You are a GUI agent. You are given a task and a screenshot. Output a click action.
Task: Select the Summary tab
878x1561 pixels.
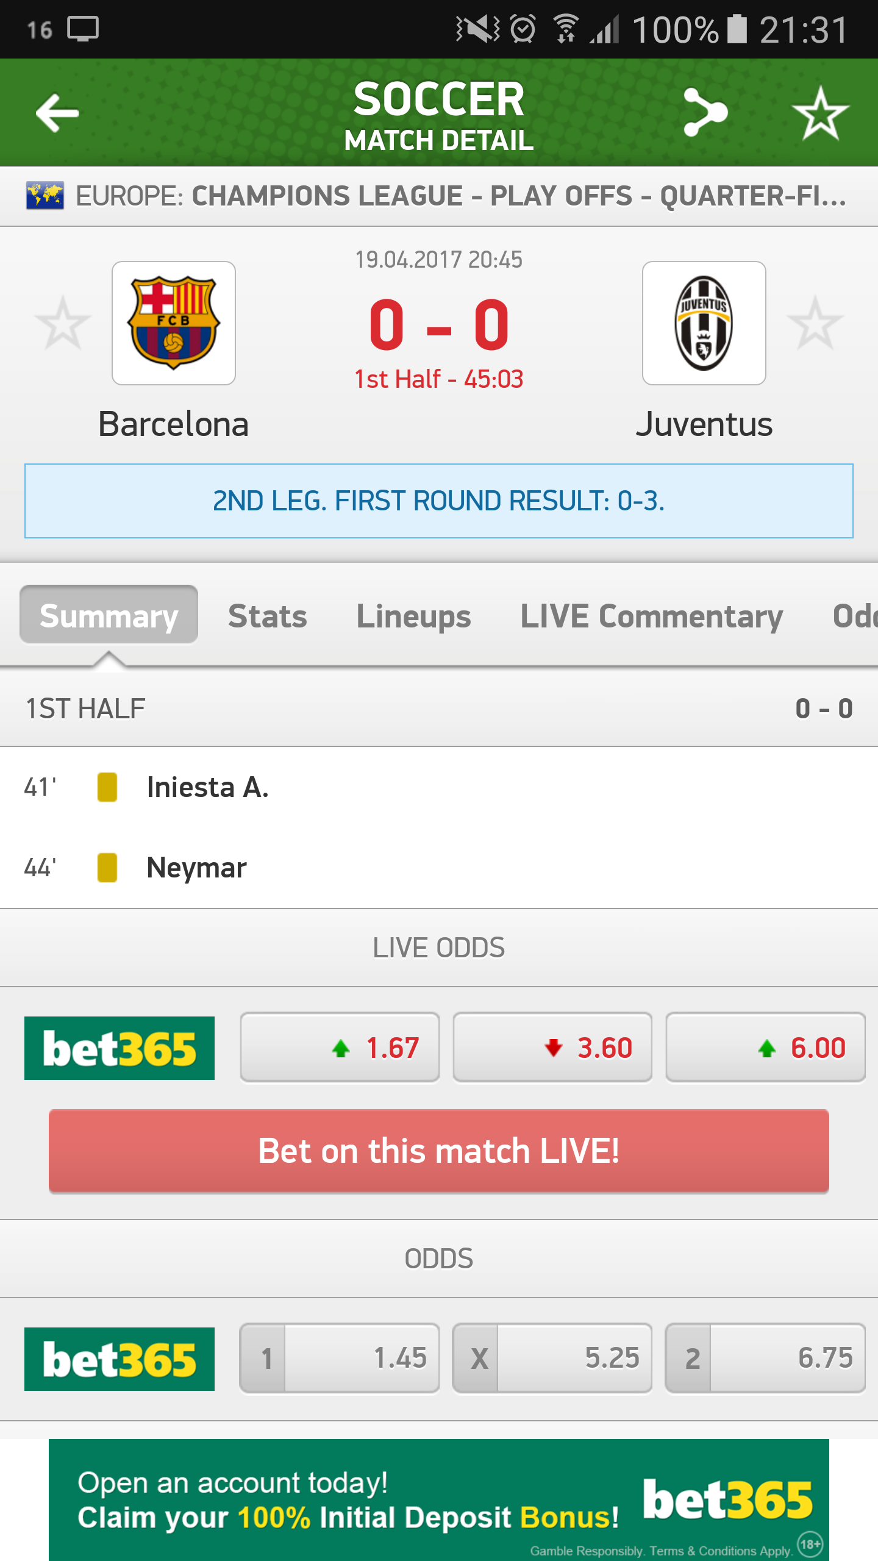[x=109, y=615]
